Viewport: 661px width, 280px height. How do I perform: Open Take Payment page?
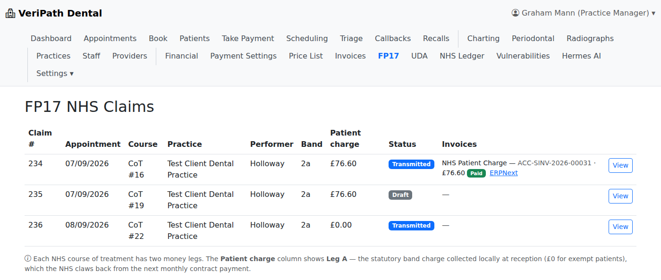(x=248, y=38)
